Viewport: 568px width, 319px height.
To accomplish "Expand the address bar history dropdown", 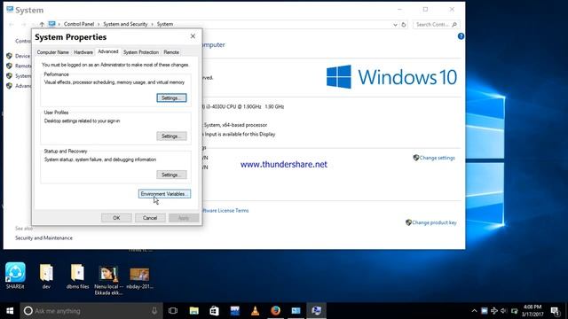I will pyautogui.click(x=395, y=25).
